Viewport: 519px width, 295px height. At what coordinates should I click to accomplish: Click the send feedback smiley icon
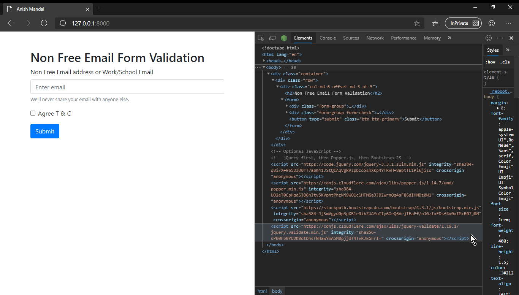[489, 38]
